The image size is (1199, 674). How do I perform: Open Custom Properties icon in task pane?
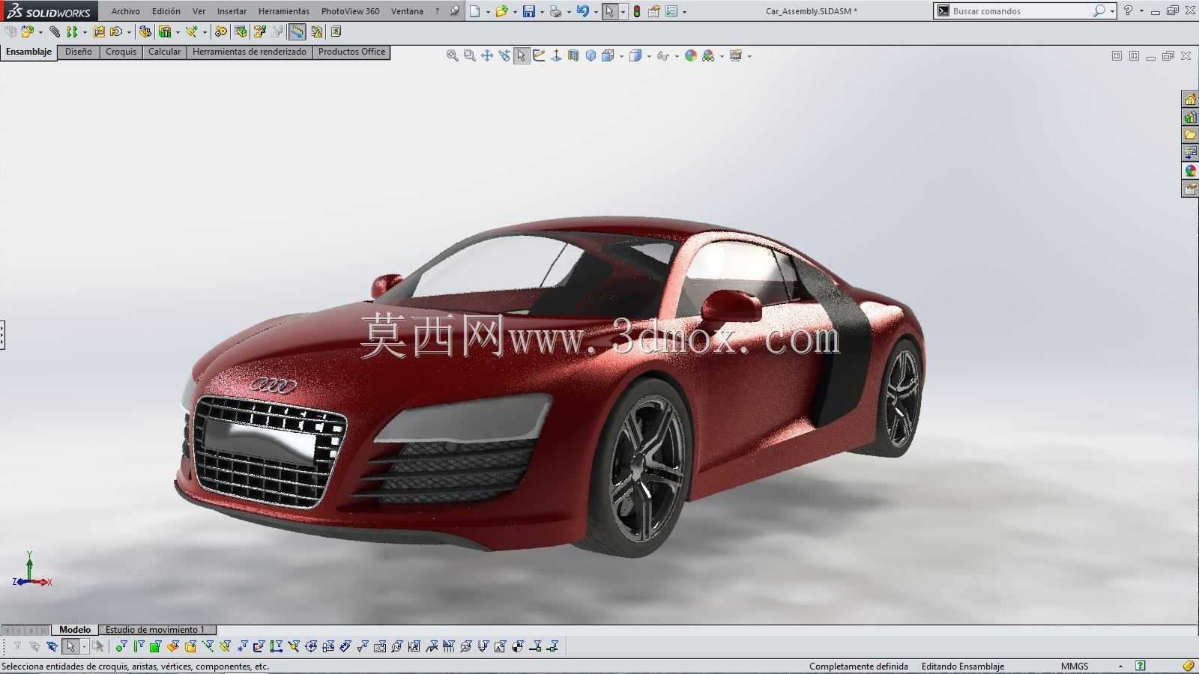[1190, 189]
